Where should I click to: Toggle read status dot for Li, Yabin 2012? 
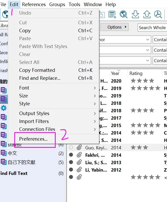pyautogui.click(x=71, y=170)
